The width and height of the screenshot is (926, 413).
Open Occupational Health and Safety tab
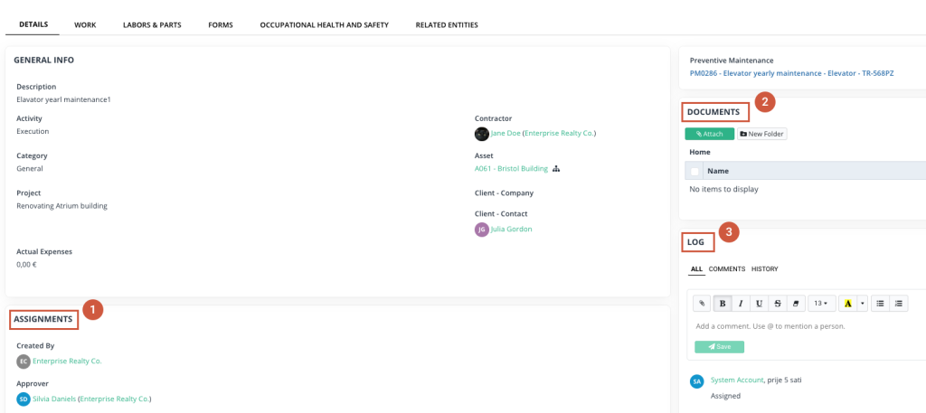325,25
